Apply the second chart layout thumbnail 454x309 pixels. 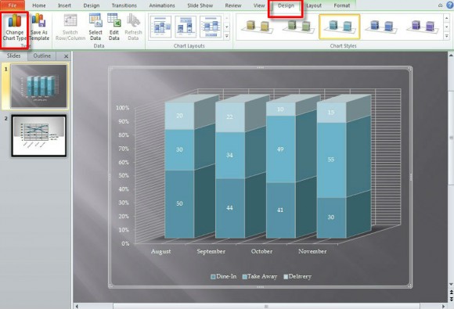click(186, 27)
